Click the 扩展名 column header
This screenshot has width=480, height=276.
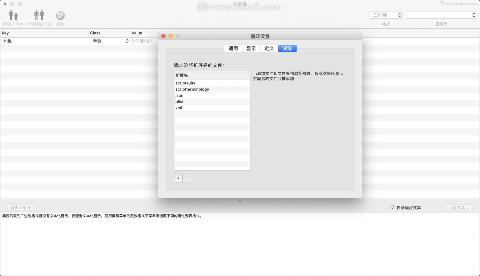click(212, 75)
